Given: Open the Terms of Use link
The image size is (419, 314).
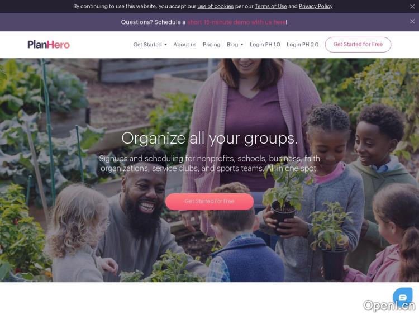Looking at the screenshot, I should 271,6.
